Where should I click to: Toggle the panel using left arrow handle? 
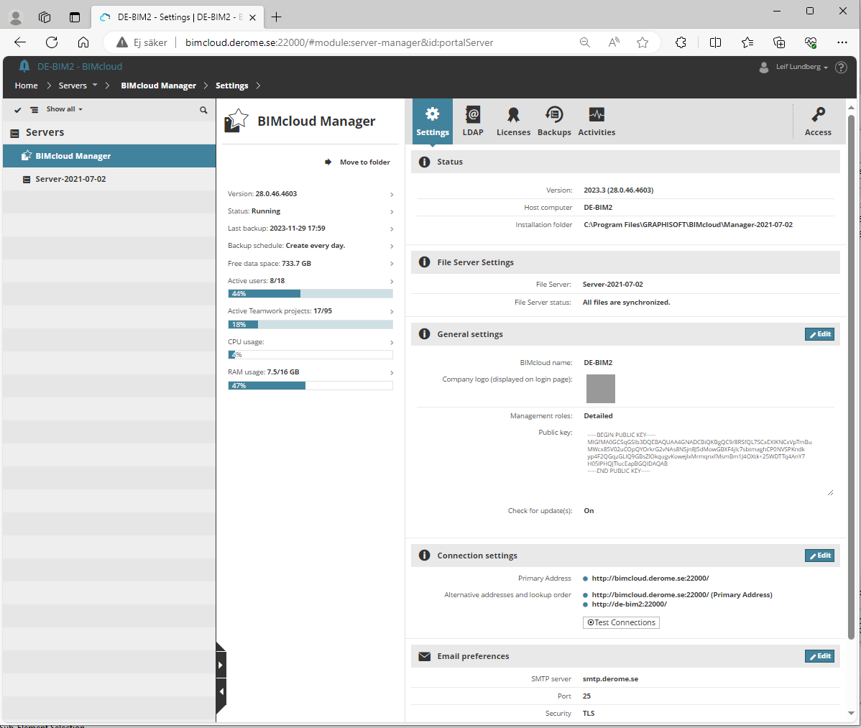[221, 691]
